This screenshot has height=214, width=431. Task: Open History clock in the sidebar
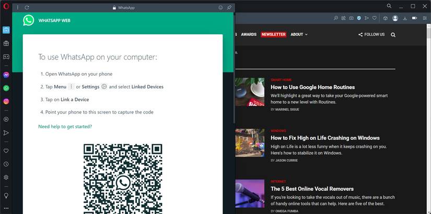[x=6, y=164]
